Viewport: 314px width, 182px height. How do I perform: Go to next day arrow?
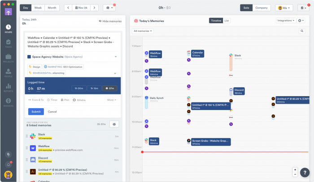94,8
